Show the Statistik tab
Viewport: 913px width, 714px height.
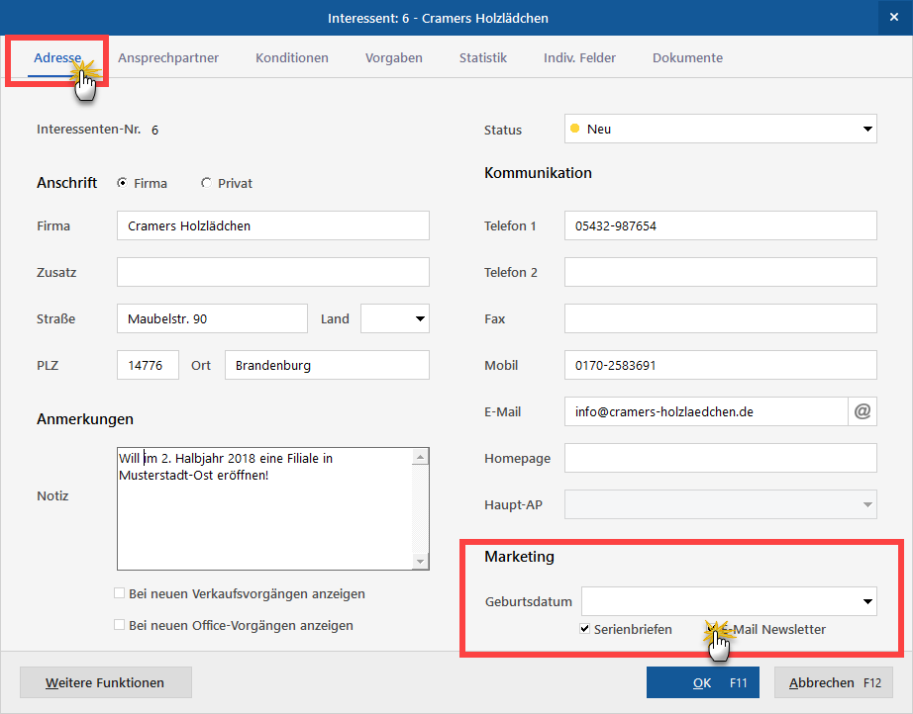pyautogui.click(x=482, y=58)
